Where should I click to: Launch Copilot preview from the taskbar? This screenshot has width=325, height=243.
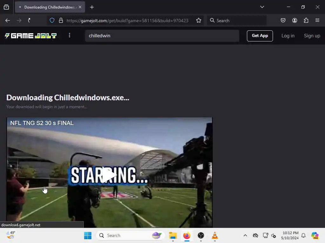point(315,235)
